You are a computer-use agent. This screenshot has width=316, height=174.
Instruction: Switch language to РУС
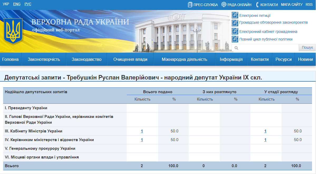[28, 4]
